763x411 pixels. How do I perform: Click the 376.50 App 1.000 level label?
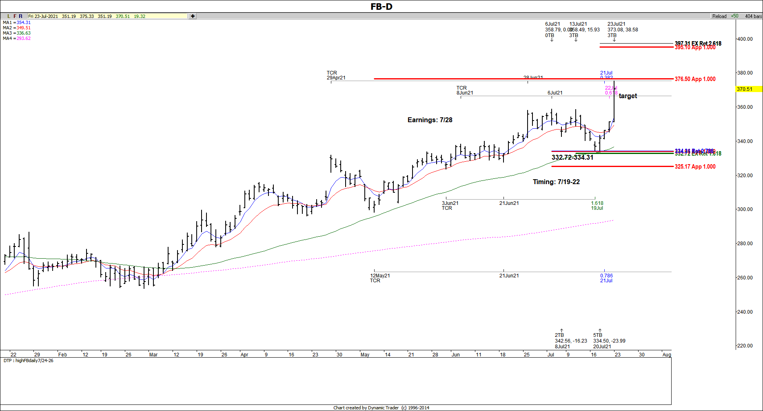tap(695, 79)
